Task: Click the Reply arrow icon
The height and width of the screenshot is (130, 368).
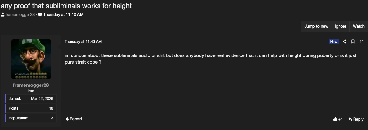Action: (x=350, y=119)
